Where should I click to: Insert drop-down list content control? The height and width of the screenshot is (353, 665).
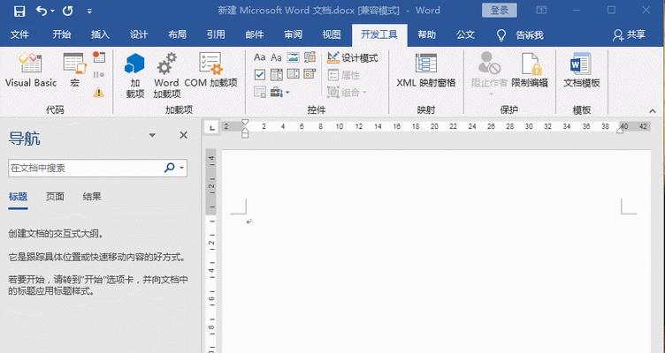(x=293, y=74)
